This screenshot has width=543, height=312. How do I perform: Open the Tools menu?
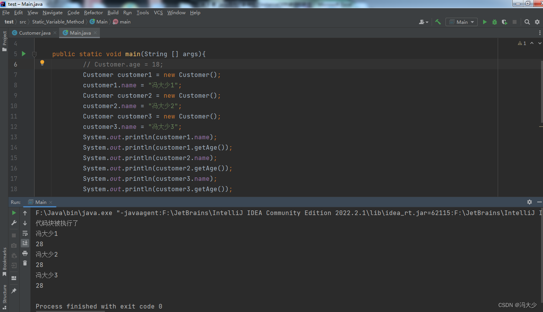pyautogui.click(x=143, y=12)
